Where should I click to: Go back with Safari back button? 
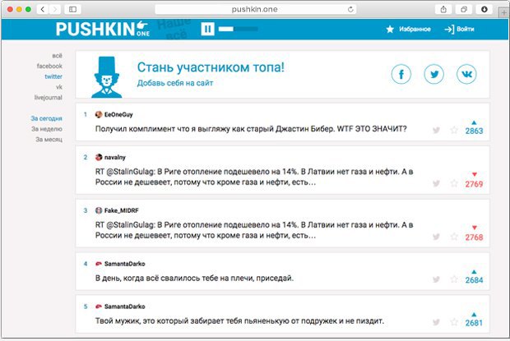coord(43,9)
